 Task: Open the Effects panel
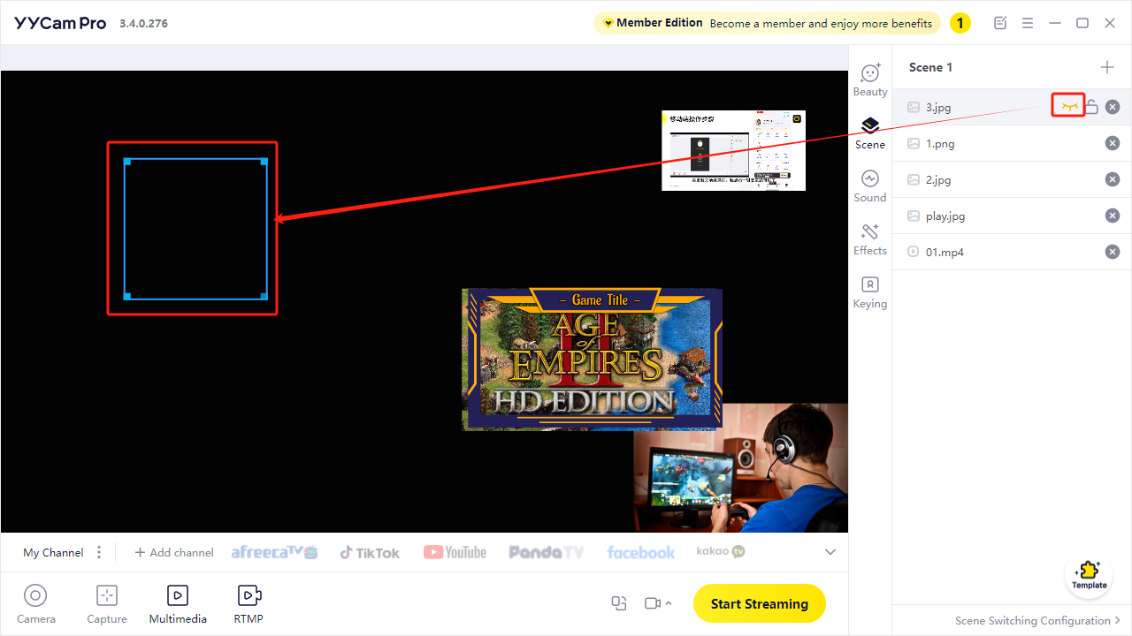(x=870, y=238)
